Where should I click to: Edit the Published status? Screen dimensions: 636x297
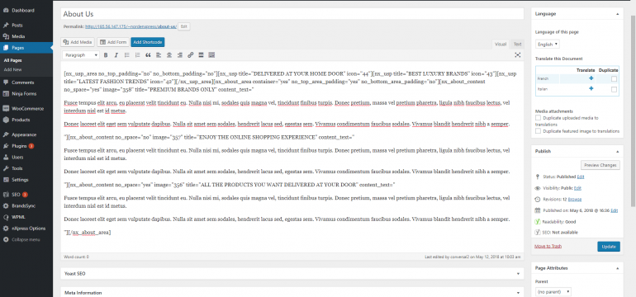pos(581,177)
